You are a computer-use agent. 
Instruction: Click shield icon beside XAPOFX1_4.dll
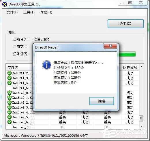10,83
